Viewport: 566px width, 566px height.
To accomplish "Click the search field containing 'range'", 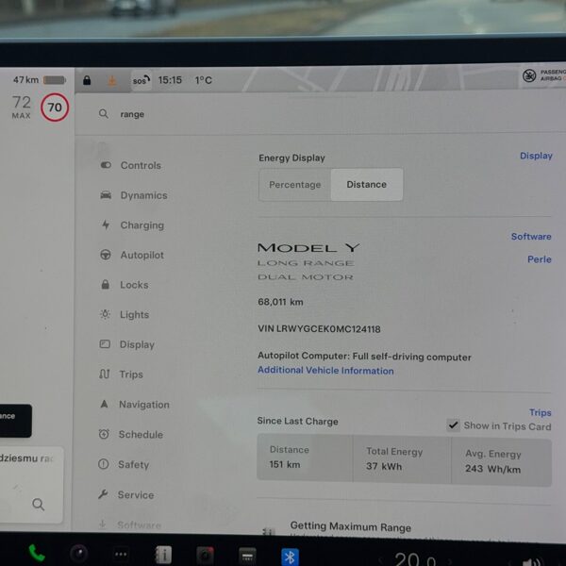I will point(318,114).
